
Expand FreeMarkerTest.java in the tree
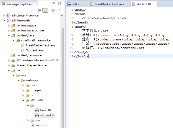click(18, 45)
